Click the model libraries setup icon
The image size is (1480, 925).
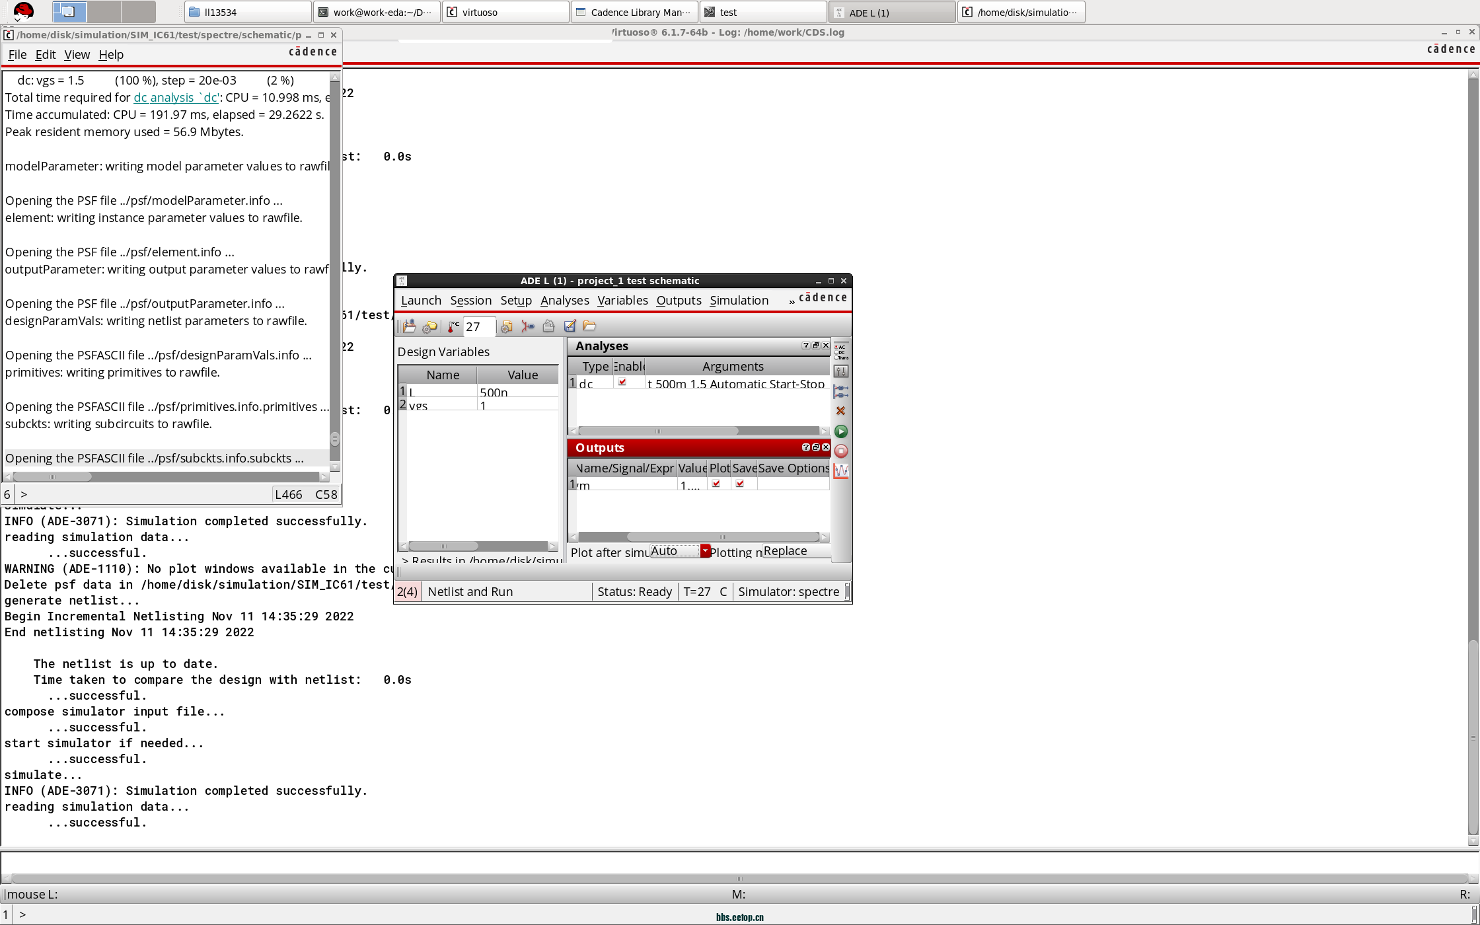point(507,326)
